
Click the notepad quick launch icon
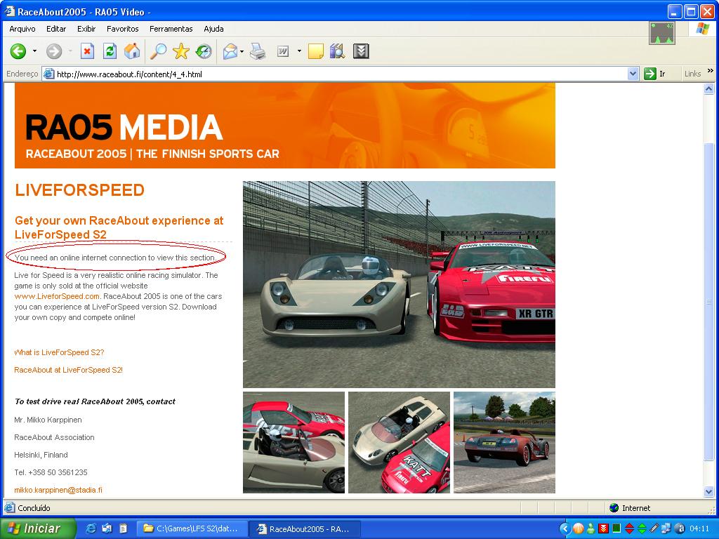point(123,528)
